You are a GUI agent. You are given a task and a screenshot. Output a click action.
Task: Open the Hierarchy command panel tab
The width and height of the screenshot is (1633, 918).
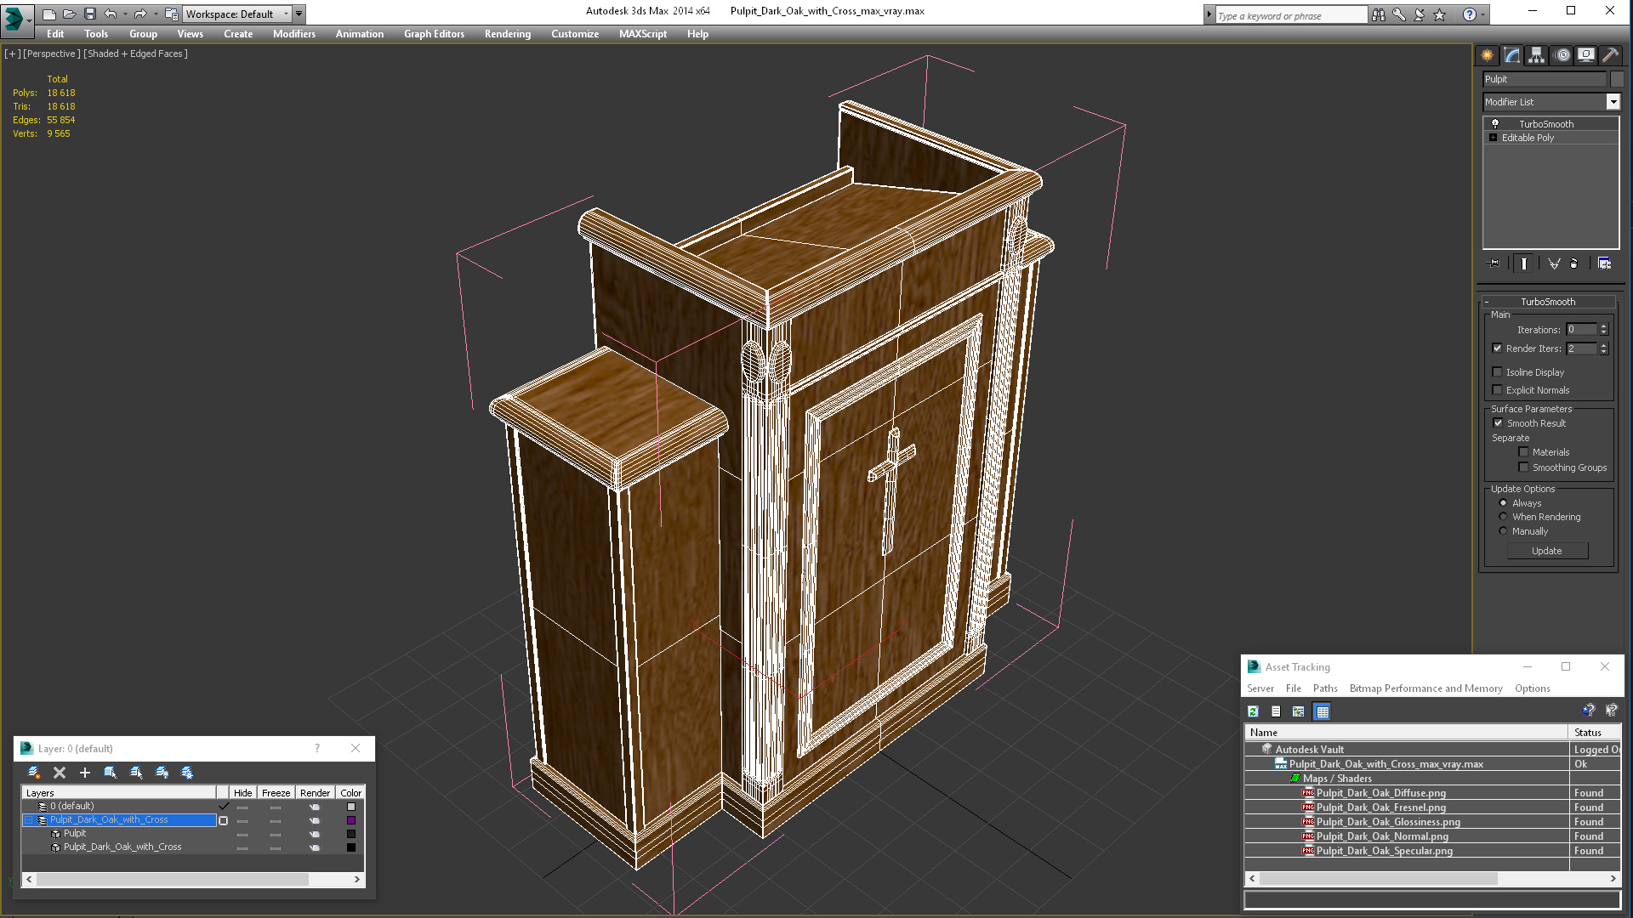click(x=1536, y=55)
